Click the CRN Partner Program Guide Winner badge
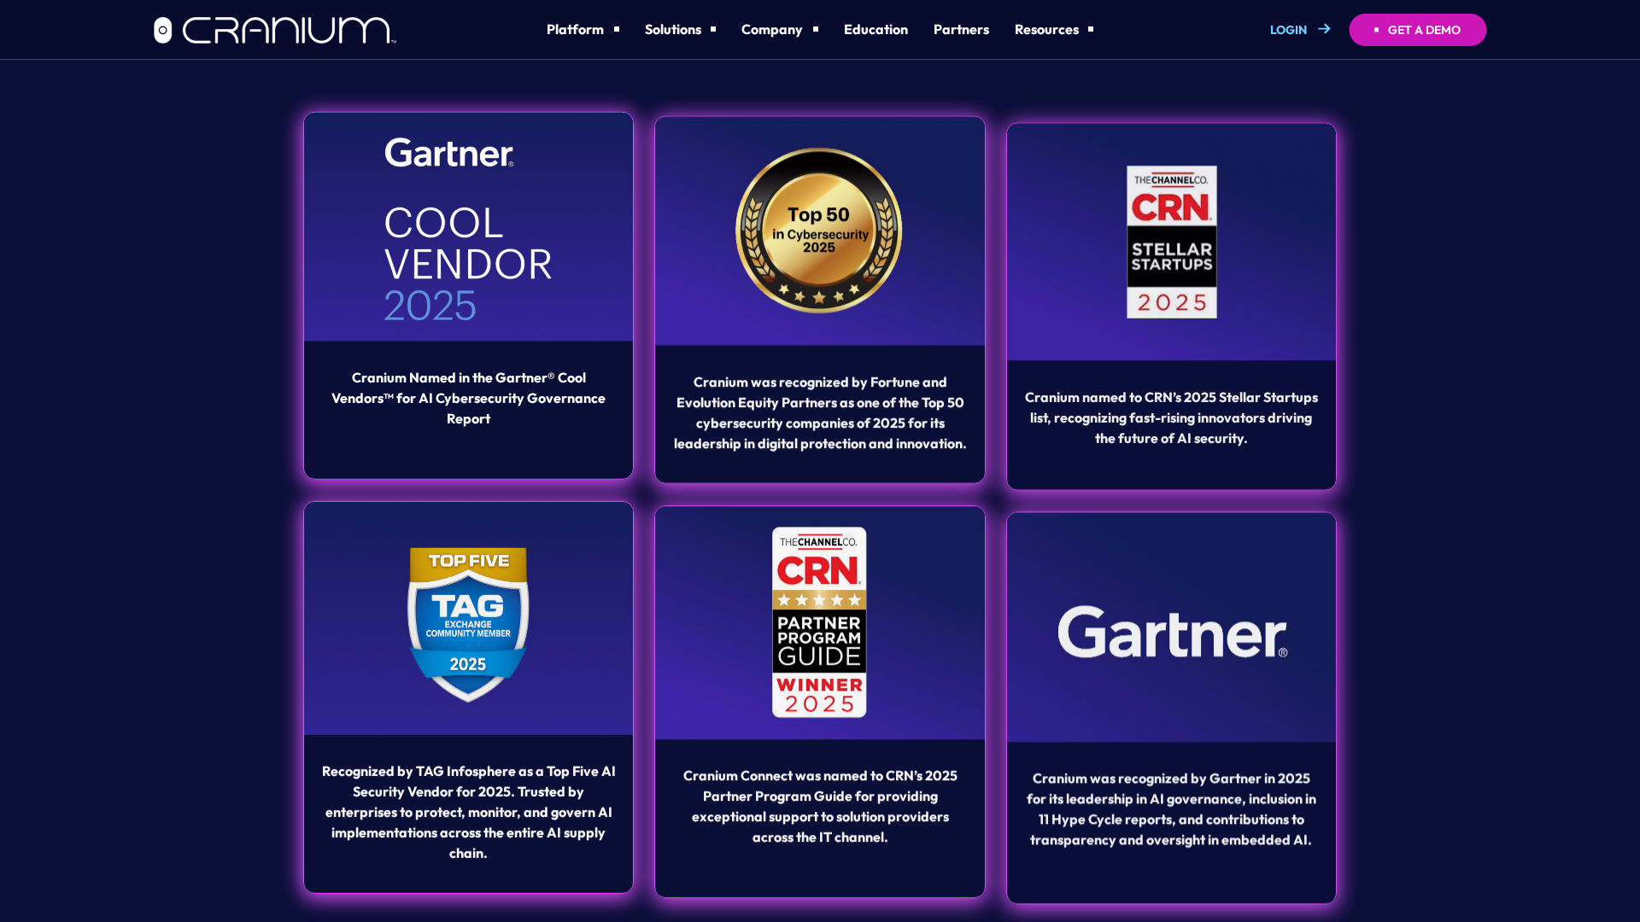Screen dimensions: 1640x922 [x=819, y=621]
